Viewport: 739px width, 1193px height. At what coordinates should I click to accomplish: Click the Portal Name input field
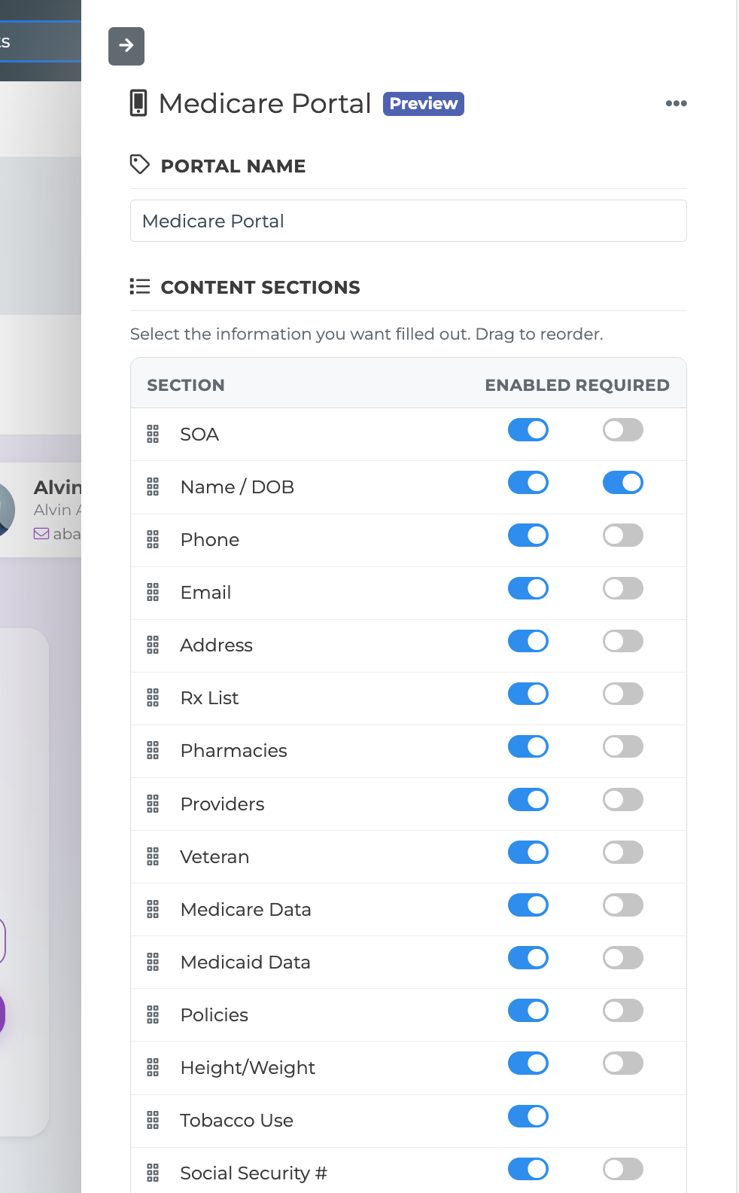tap(408, 221)
